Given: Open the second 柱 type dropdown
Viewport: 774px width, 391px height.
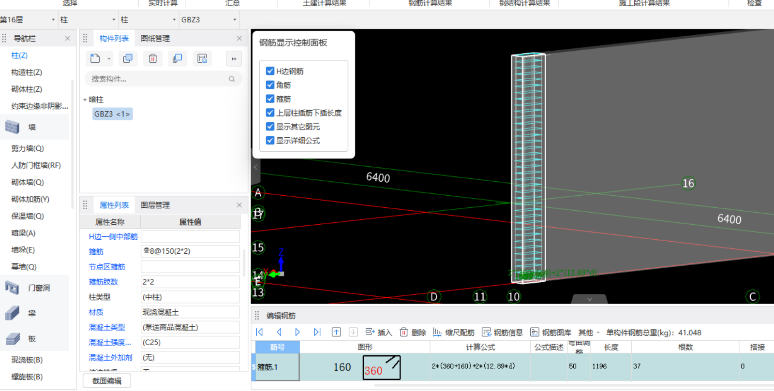Looking at the screenshot, I should pos(174,20).
